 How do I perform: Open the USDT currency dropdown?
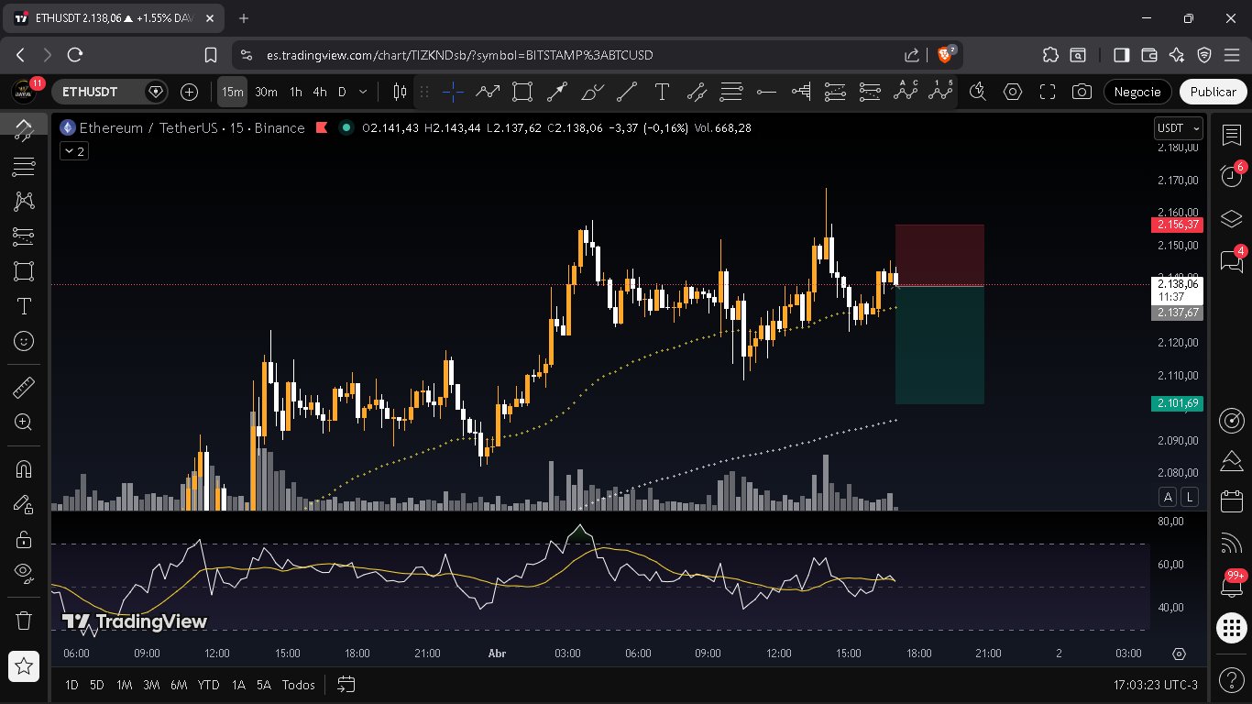1177,128
